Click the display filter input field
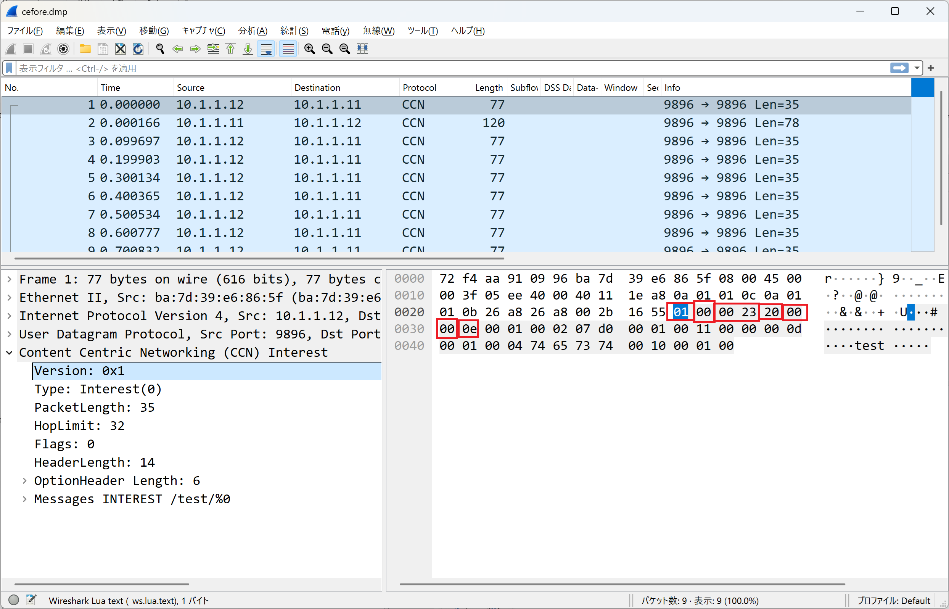Viewport: 949px width, 609px height. click(435, 68)
